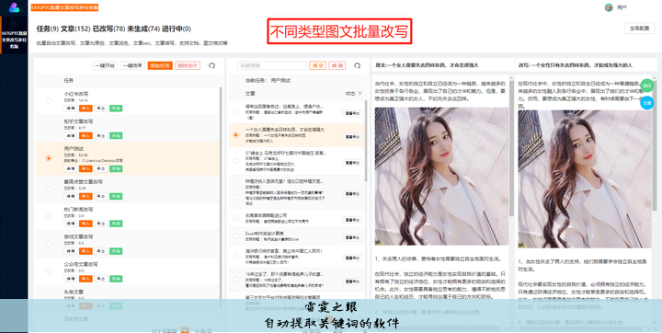
Task: Click green 开始 button for 小红书改写
Action: (116, 109)
